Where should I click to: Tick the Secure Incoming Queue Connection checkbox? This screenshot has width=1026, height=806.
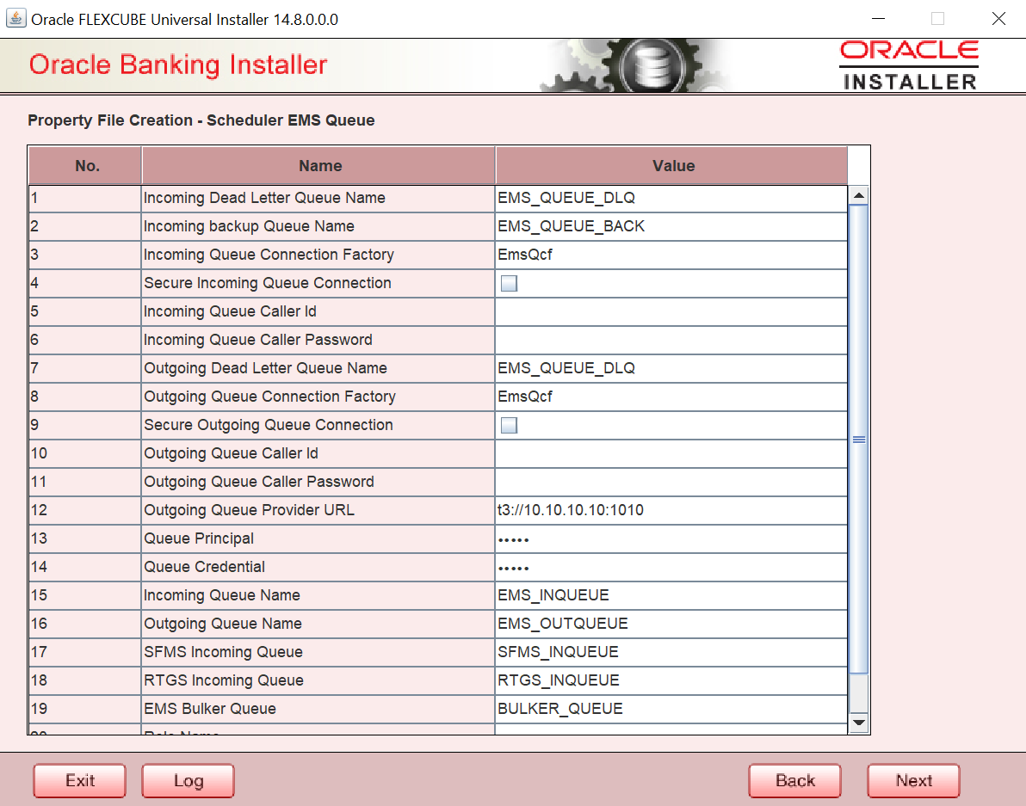point(509,283)
